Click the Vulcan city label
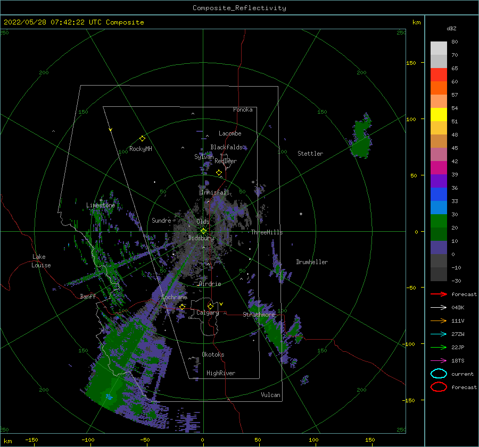 271,395
